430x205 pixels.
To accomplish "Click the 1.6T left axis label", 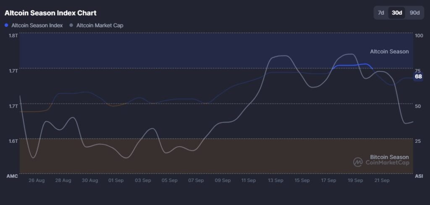I will 14,141.
